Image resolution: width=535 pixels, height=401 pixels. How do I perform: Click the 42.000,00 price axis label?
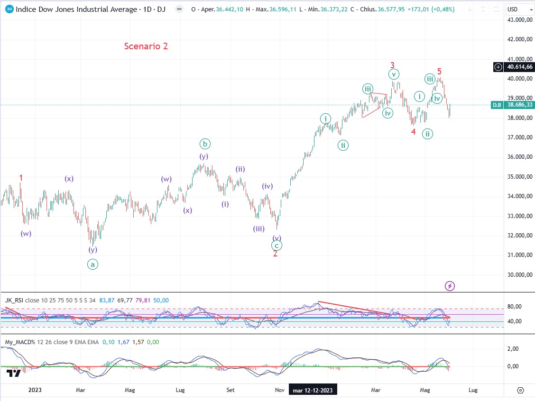(x=520, y=39)
